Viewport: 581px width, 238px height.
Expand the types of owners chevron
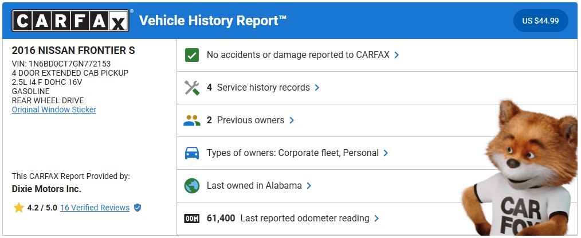(386, 153)
